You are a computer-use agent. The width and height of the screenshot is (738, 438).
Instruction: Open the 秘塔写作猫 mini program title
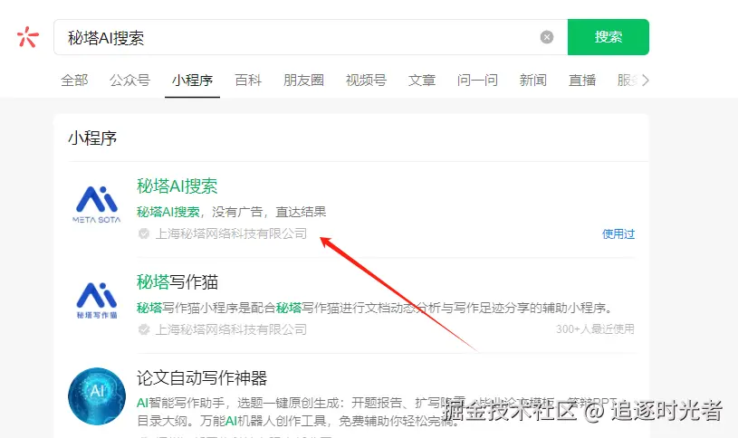(177, 282)
